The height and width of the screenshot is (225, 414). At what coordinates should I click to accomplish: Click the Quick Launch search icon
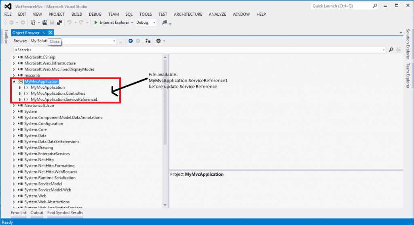tap(375, 6)
